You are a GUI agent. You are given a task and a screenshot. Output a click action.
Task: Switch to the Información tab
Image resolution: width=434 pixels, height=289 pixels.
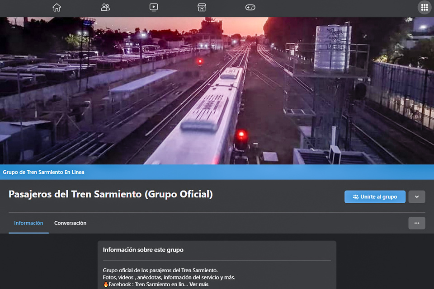(28, 223)
